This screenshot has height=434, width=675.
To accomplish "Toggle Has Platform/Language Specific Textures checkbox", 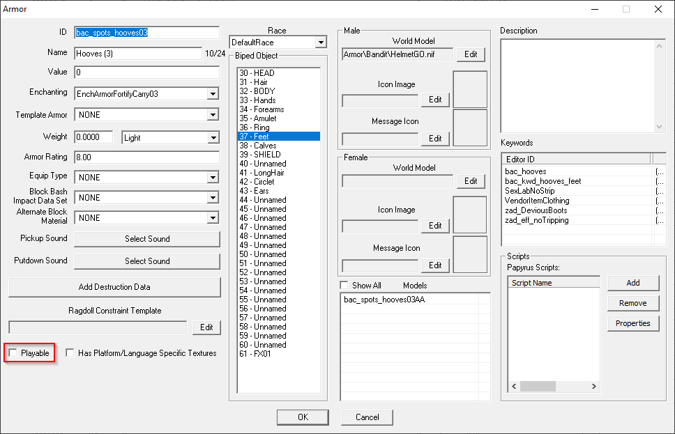I will pyautogui.click(x=70, y=353).
